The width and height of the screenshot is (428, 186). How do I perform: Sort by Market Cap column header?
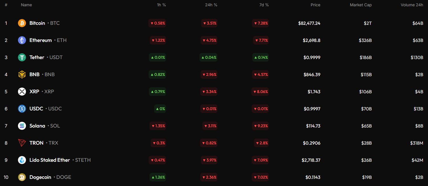pos(361,5)
